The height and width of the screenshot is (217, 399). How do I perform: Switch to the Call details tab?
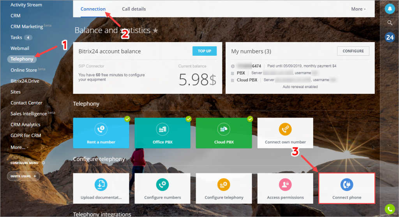[134, 9]
